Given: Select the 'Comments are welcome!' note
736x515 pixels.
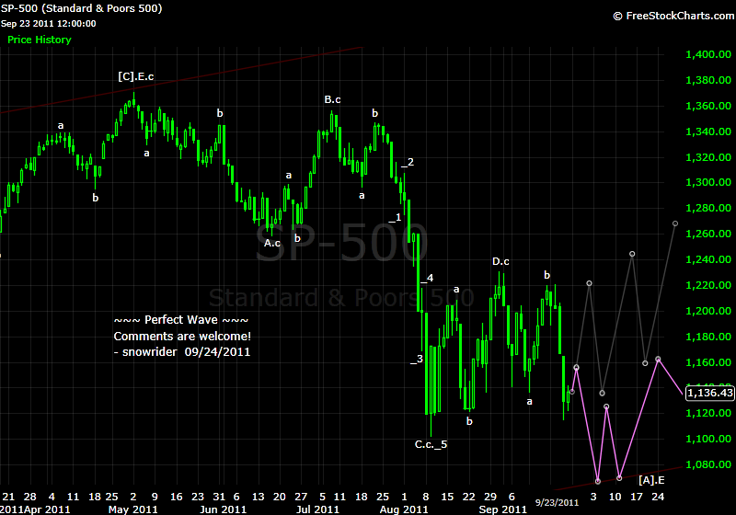Looking at the screenshot, I should point(182,337).
